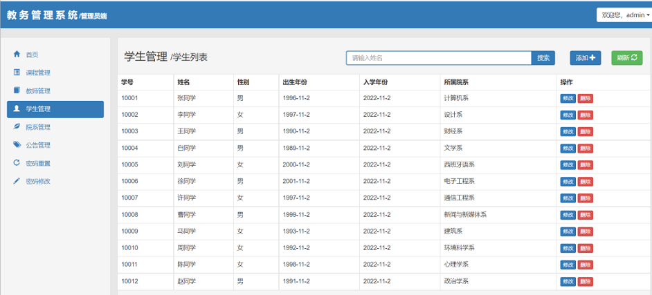This screenshot has height=295, width=652.
Task: Delete student 白同学 record
Action: tap(585, 148)
